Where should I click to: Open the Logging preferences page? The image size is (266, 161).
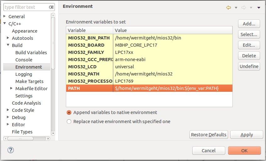24,74
